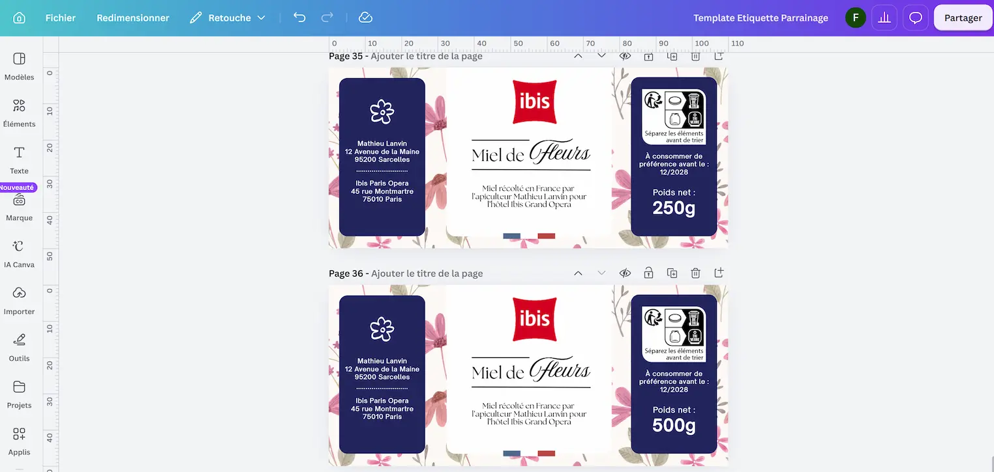Image resolution: width=994 pixels, height=472 pixels.
Task: Delete Page 36 with the trash icon
Action: 696,273
